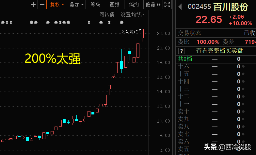Toggle 简约 simplified mode
Image resolution: width=256 pixels, height=155 pixels.
pos(134,5)
